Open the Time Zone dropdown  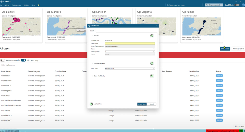[x=130, y=68]
